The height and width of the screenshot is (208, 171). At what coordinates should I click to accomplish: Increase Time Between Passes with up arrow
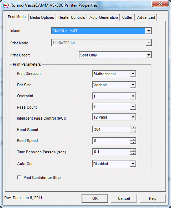coord(133,150)
